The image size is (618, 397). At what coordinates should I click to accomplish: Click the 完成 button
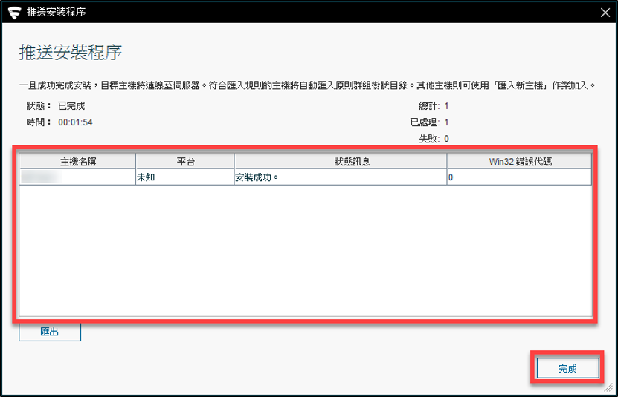pyautogui.click(x=567, y=368)
